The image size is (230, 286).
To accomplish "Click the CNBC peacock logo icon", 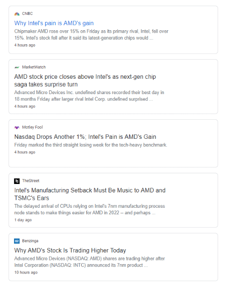I will pos(17,14).
